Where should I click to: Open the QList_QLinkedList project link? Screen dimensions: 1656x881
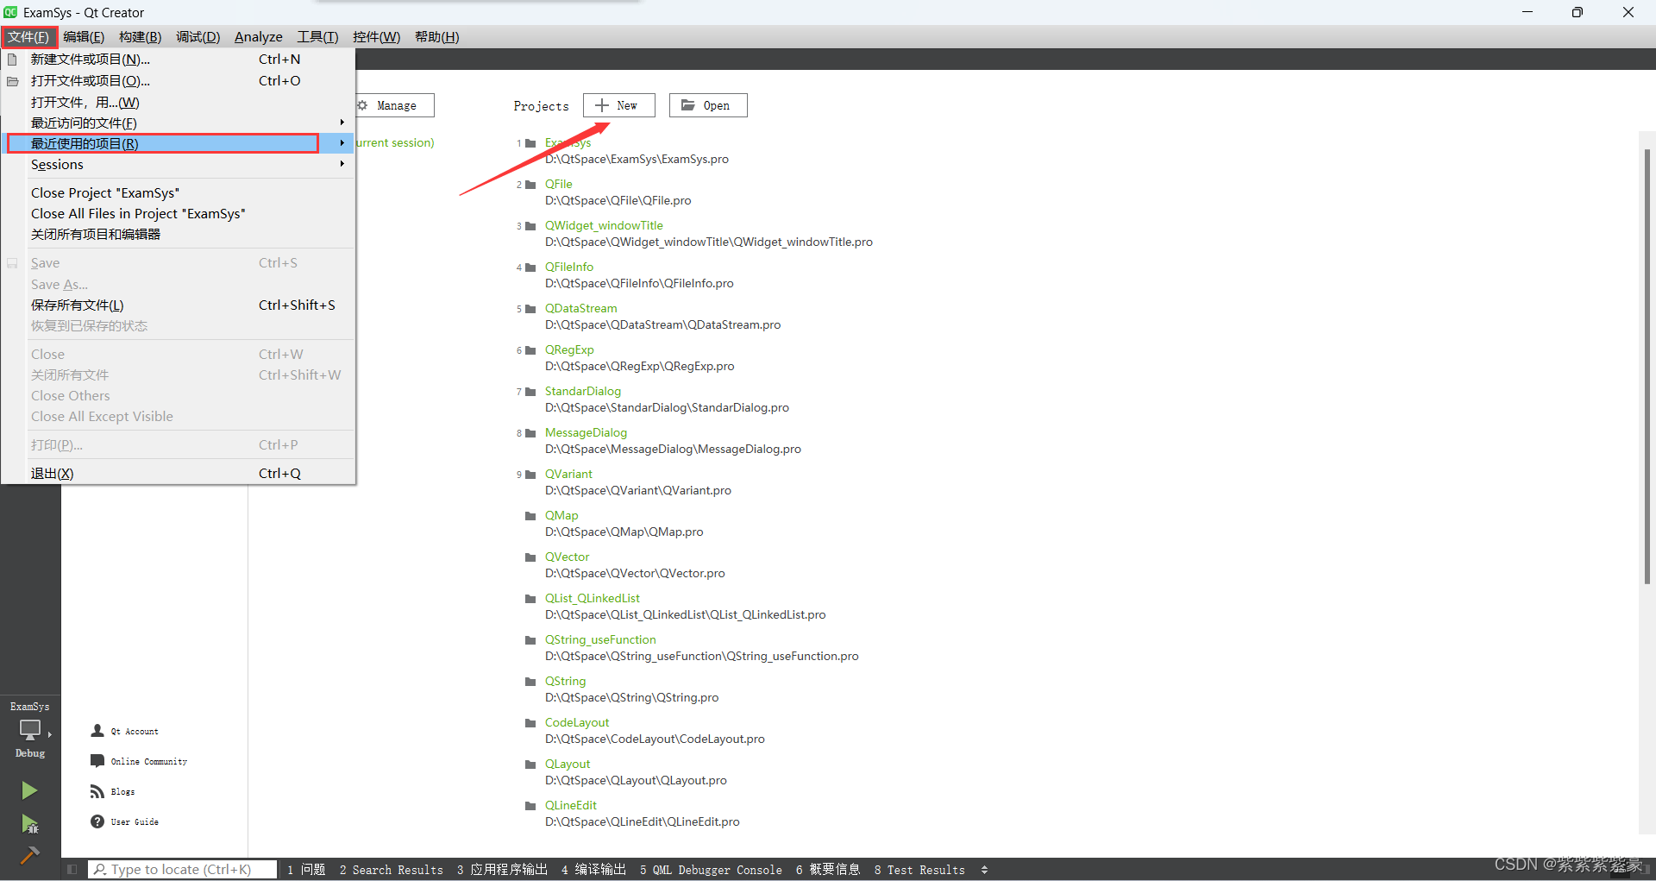tap(592, 598)
